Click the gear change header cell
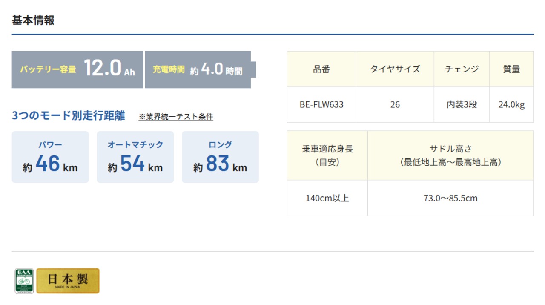The height and width of the screenshot is (305, 545). (462, 69)
